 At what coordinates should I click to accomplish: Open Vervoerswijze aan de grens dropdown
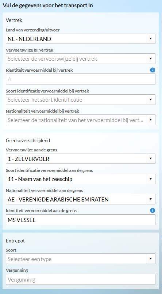(x=80, y=159)
